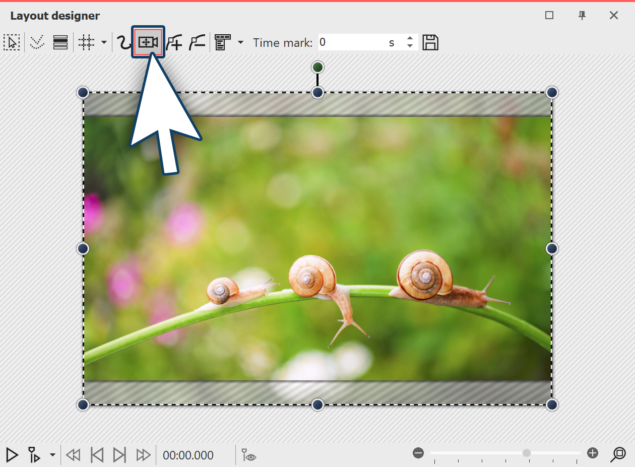Save the current layout settings
Image resolution: width=635 pixels, height=467 pixels.
coord(431,42)
